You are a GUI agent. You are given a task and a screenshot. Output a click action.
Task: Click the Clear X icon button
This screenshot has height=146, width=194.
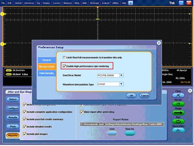point(178,95)
